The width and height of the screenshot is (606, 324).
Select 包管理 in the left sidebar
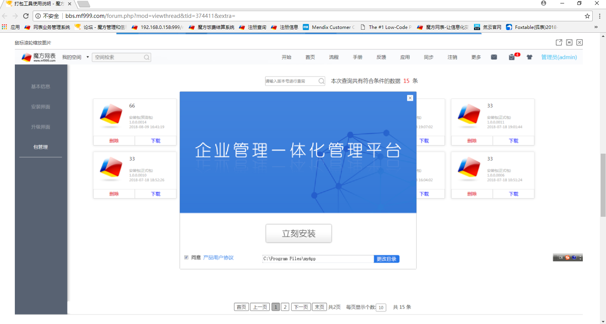coord(41,147)
